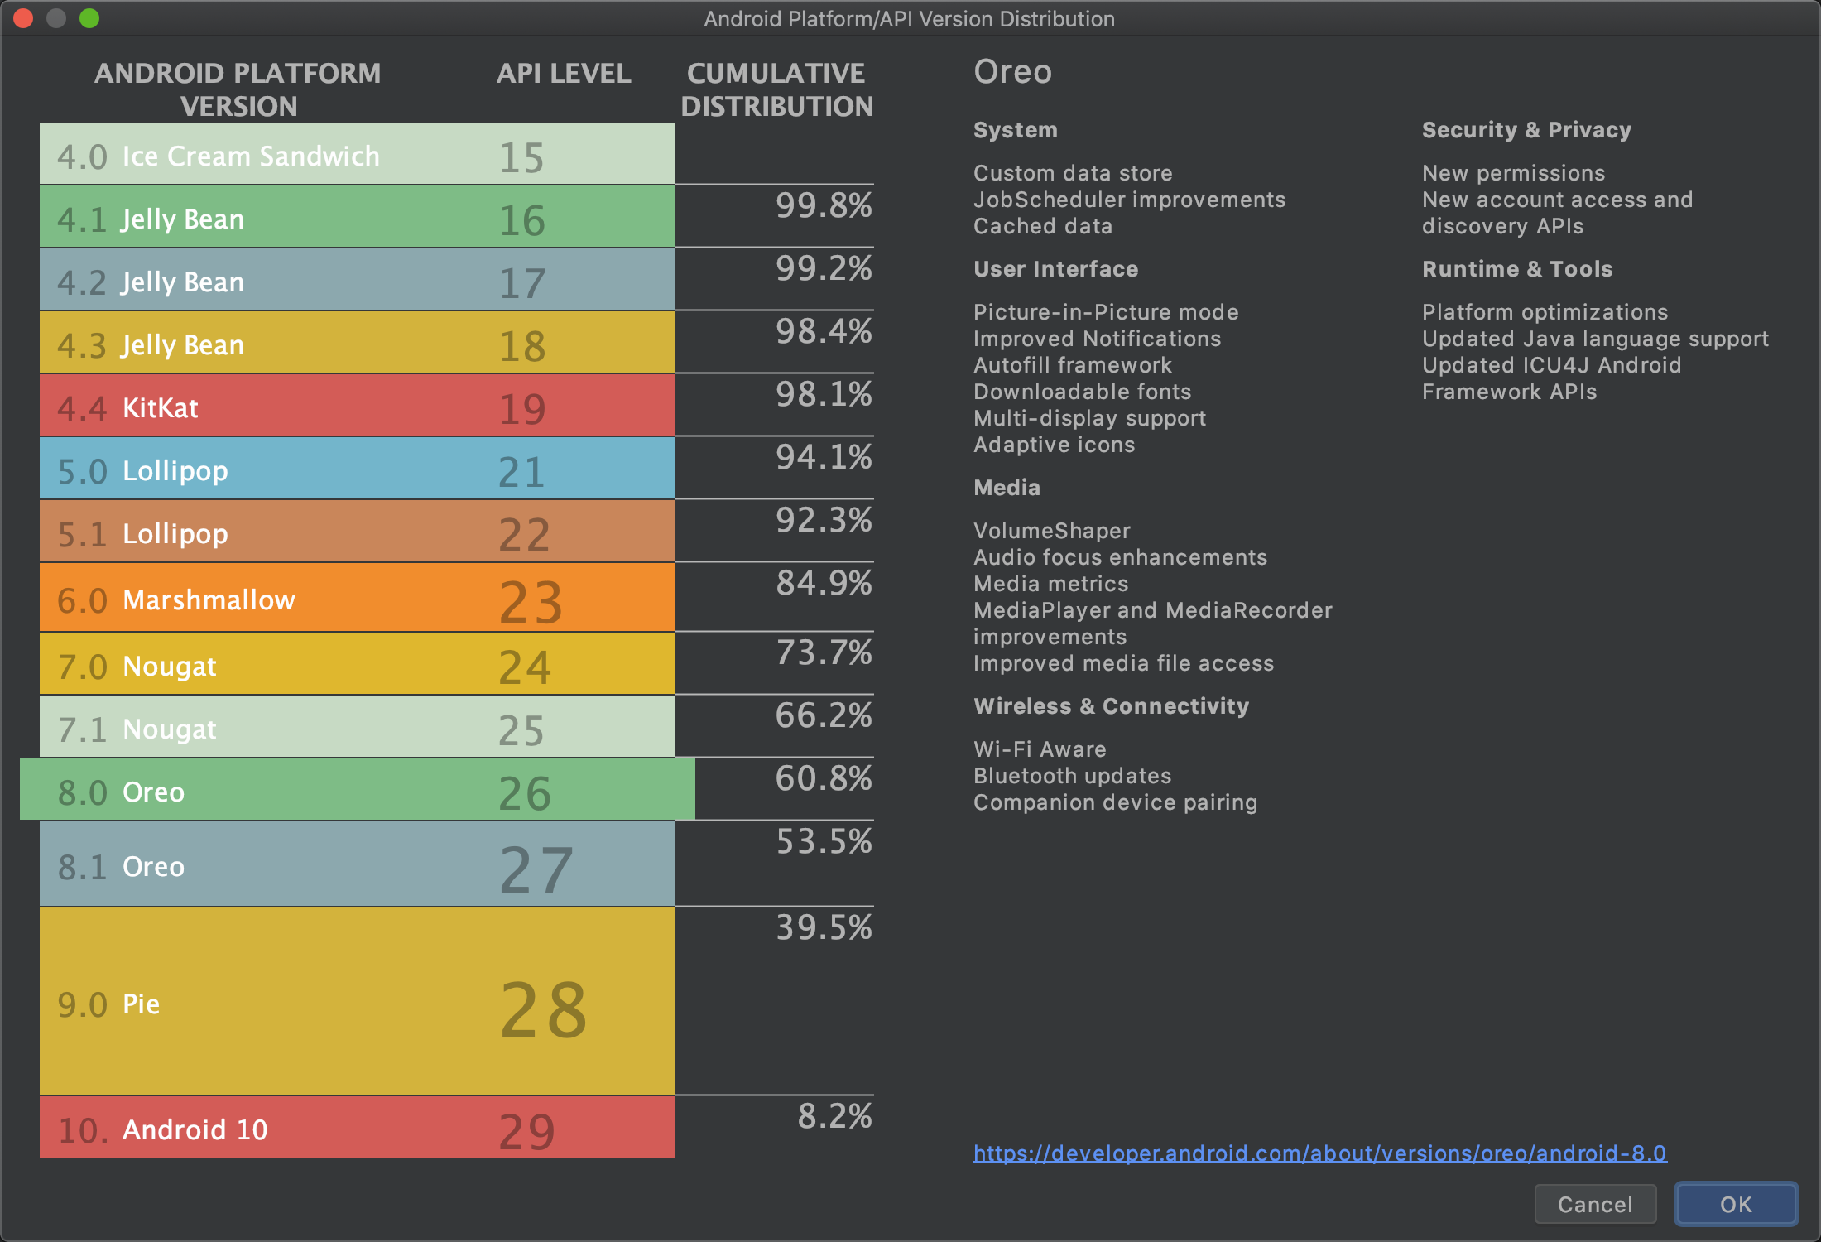1821x1242 pixels.
Task: Select the 7.0 Nougat row
Action: coord(356,665)
